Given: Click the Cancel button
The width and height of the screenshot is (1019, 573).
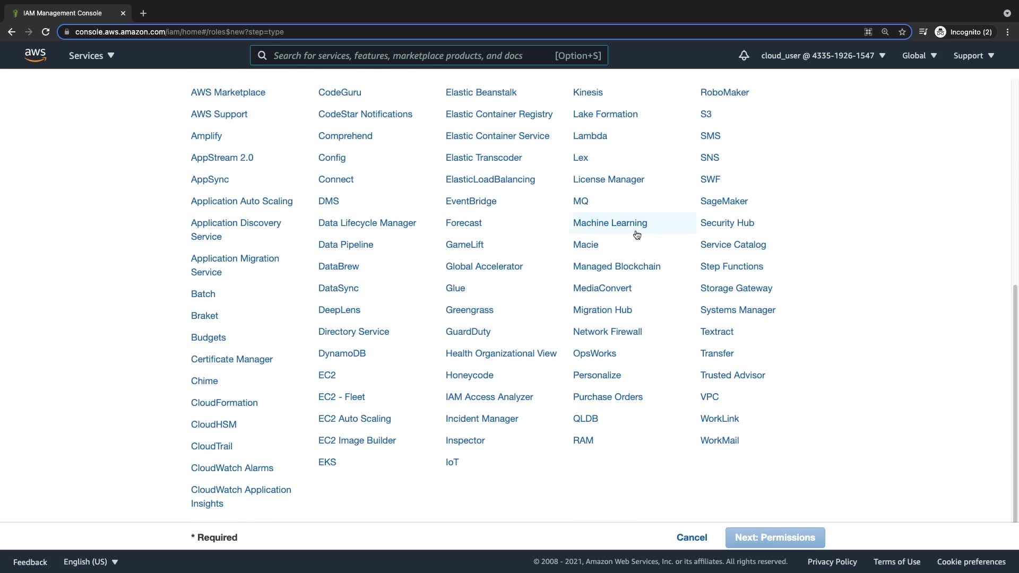Looking at the screenshot, I should (x=692, y=537).
